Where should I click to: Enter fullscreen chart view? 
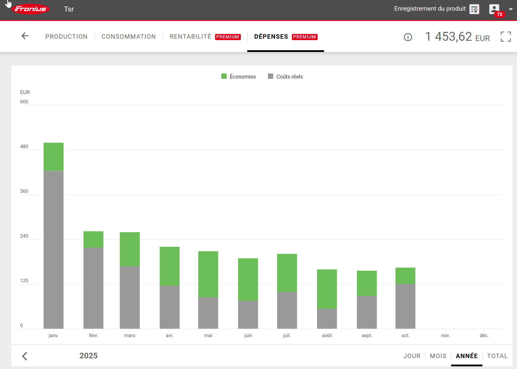[x=505, y=37]
